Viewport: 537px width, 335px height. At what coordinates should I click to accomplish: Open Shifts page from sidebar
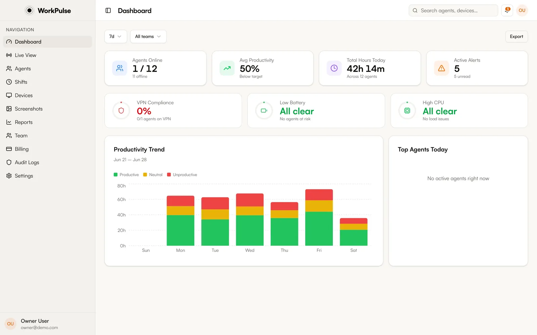pos(48,82)
